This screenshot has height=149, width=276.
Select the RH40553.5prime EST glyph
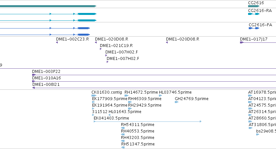pos(123,135)
